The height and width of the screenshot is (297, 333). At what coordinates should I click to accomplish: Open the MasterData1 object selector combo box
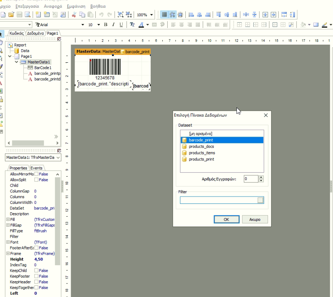(33, 158)
